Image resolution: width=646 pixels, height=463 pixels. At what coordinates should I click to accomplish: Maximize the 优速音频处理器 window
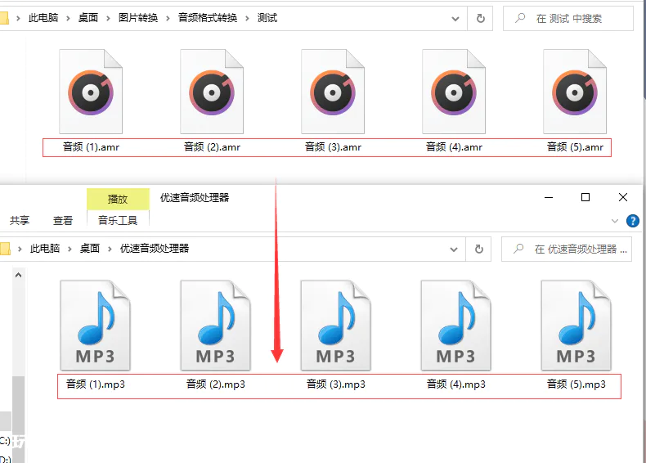(585, 197)
